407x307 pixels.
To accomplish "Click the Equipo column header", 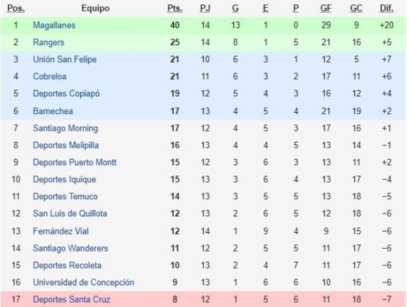I will click(x=95, y=8).
